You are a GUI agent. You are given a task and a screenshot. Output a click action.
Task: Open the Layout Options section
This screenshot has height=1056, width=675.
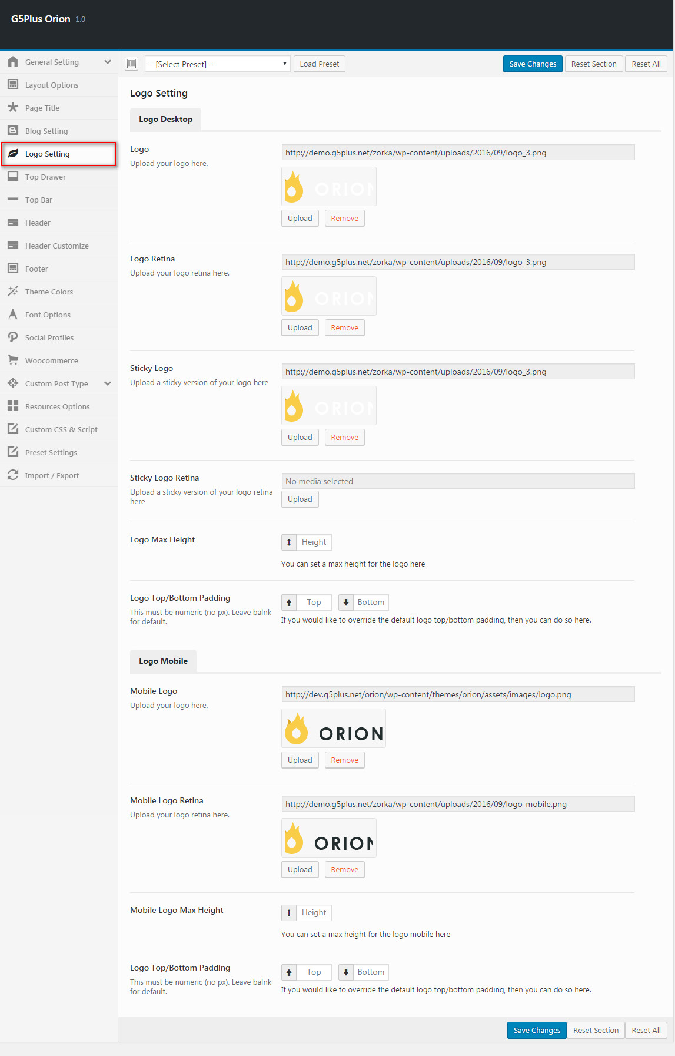point(59,85)
